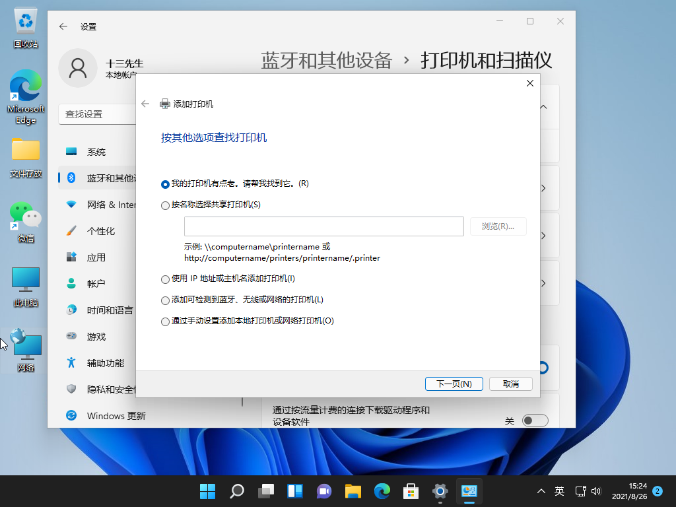Collapse the top printer settings card chevron
This screenshot has width=676, height=507.
click(x=543, y=107)
